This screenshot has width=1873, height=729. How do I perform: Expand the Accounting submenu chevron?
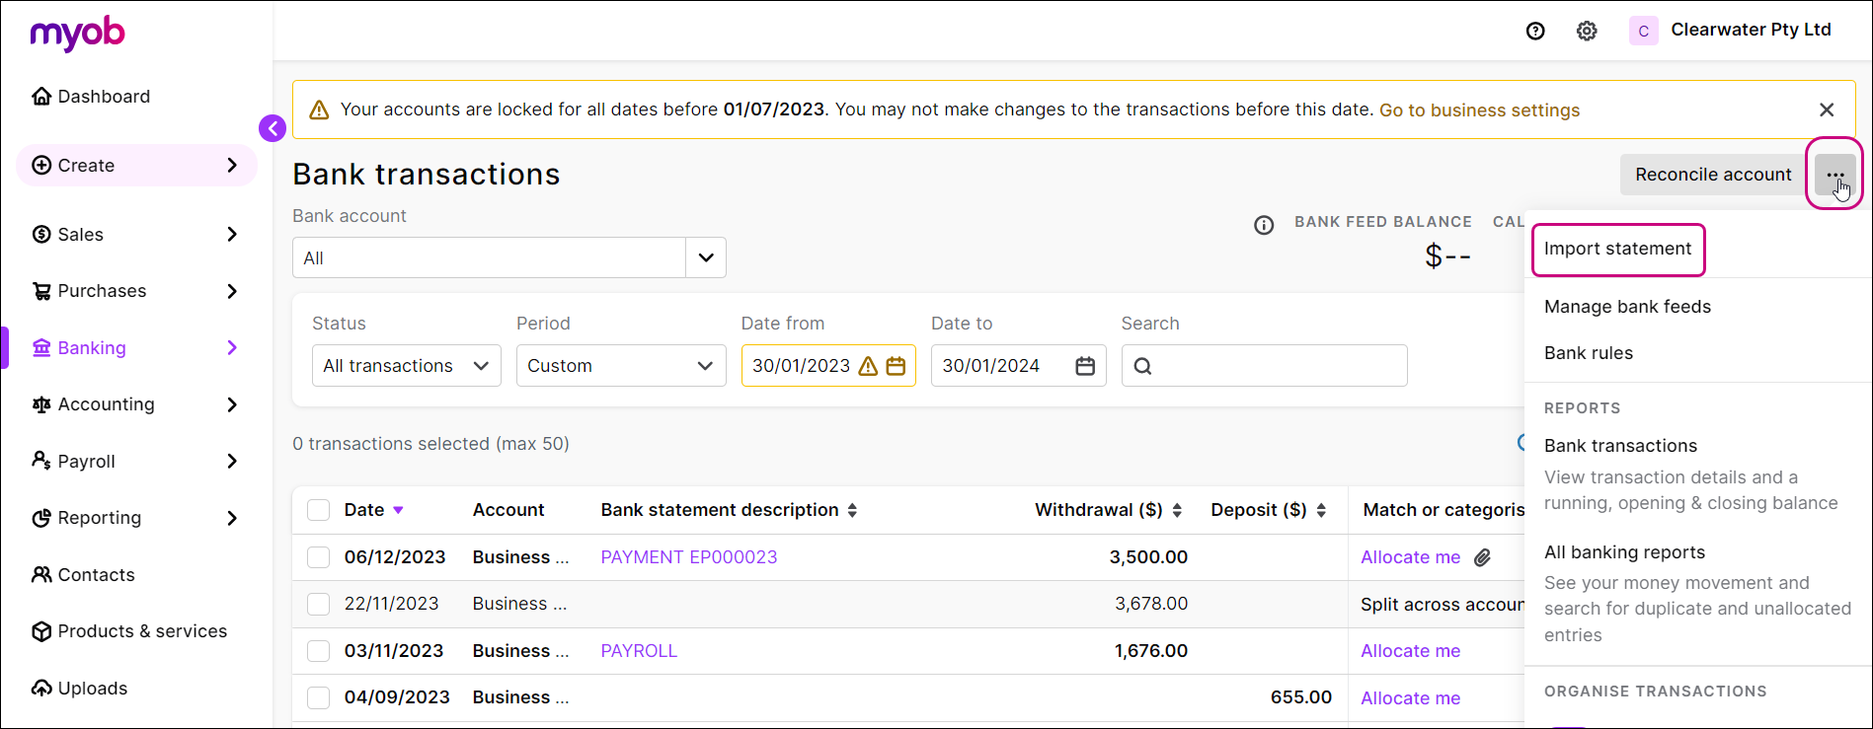click(x=232, y=404)
